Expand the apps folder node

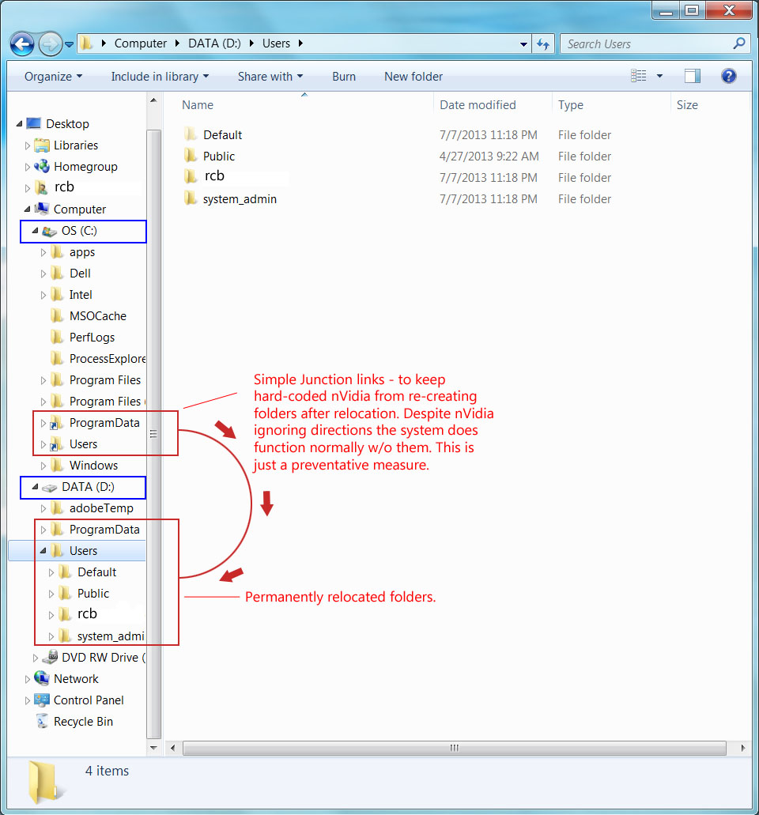coord(43,252)
